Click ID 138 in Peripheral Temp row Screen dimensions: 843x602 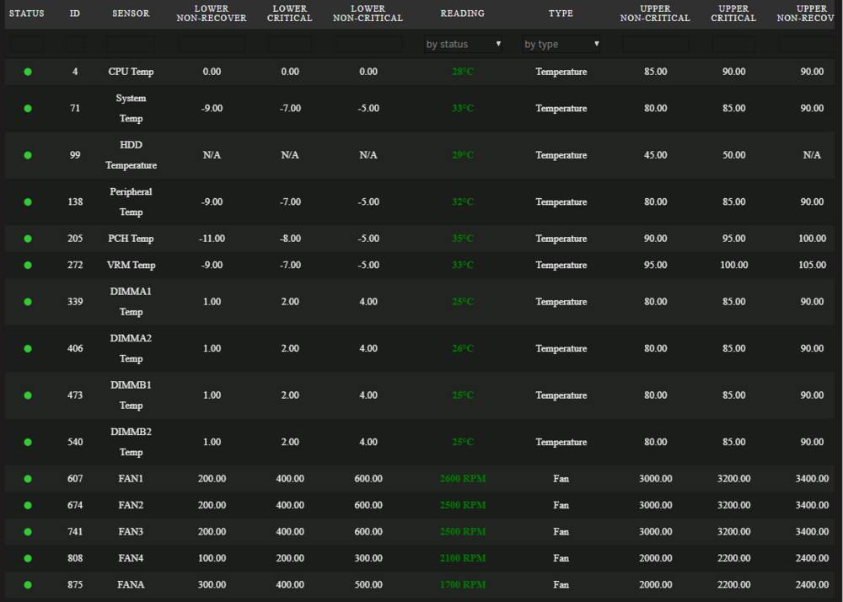(x=75, y=202)
